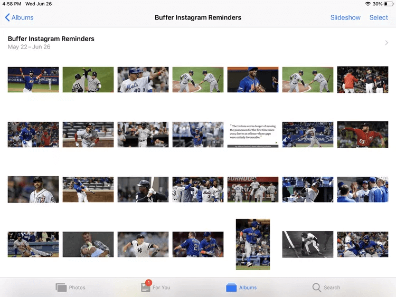Expand Buffer Instagram Reminders details chevron
The image size is (396, 297).
(x=386, y=43)
